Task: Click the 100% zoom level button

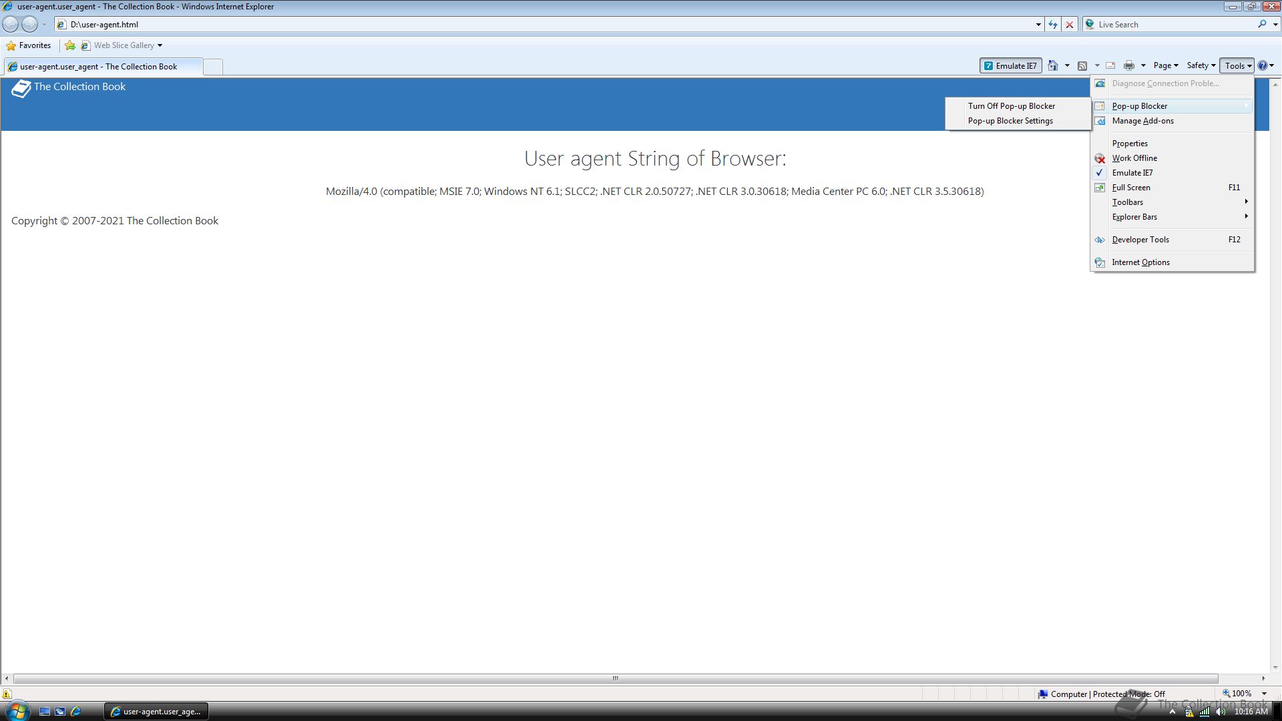Action: (x=1237, y=694)
